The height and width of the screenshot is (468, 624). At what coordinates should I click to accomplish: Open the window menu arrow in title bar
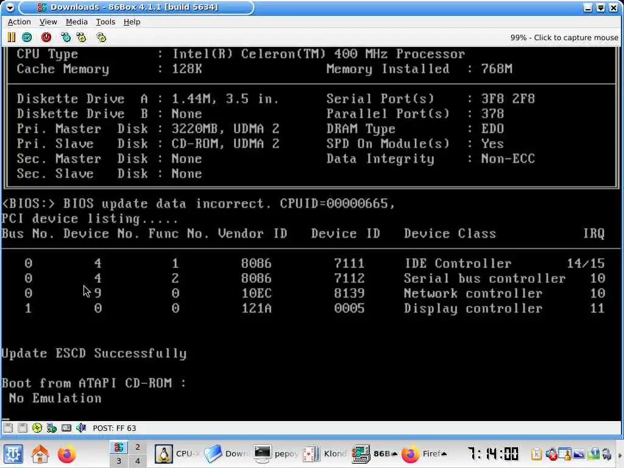click(10, 7)
